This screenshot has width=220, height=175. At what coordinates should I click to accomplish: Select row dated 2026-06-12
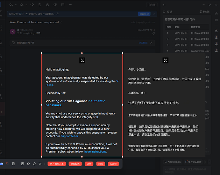point(187,33)
